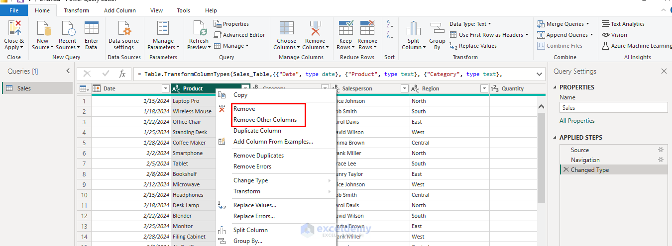Viewport: 672px width, 246px height.
Task: Expand the Transform submenu in context menu
Action: click(276, 191)
